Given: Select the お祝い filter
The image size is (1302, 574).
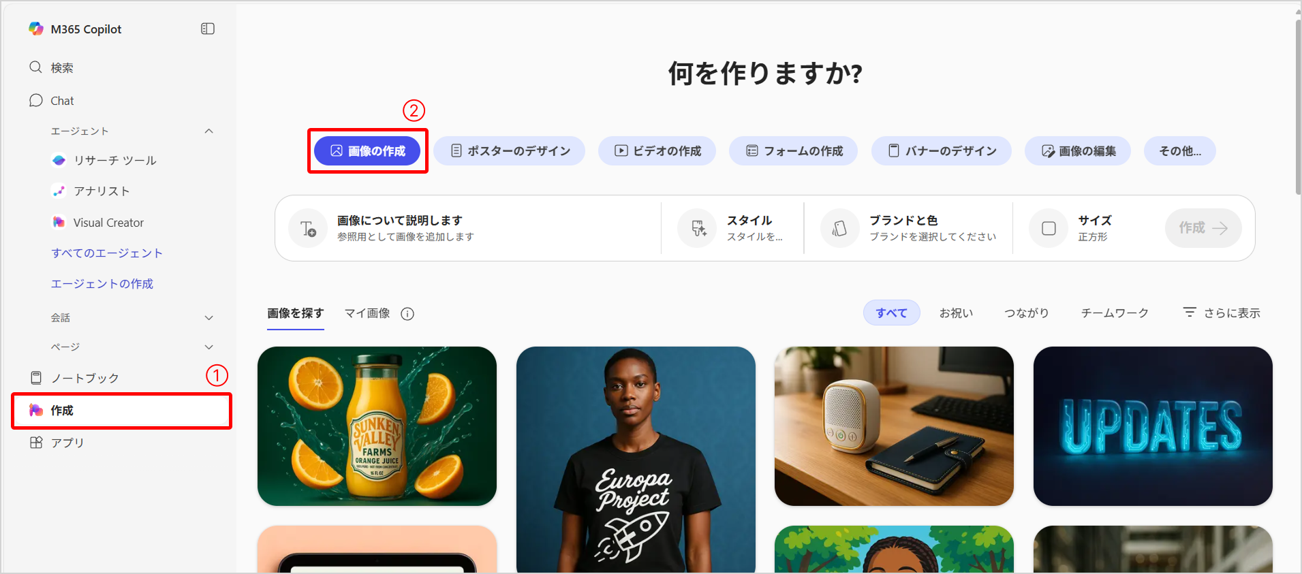Looking at the screenshot, I should 957,313.
